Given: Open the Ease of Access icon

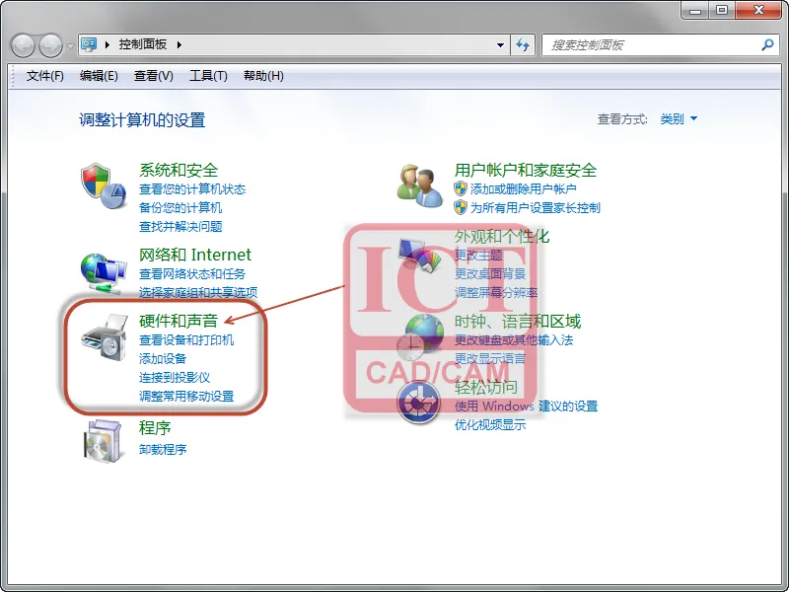Looking at the screenshot, I should (418, 403).
